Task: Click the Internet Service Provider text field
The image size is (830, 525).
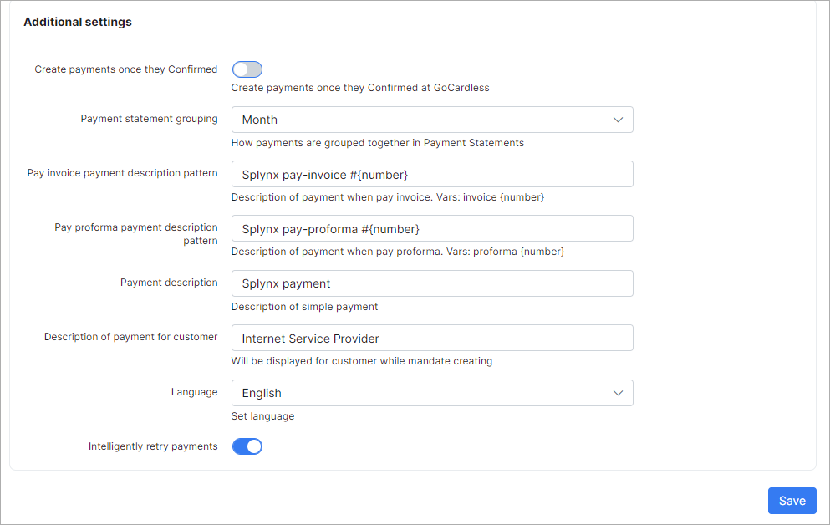Action: 431,338
